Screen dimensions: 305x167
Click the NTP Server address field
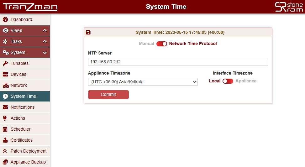point(178,62)
